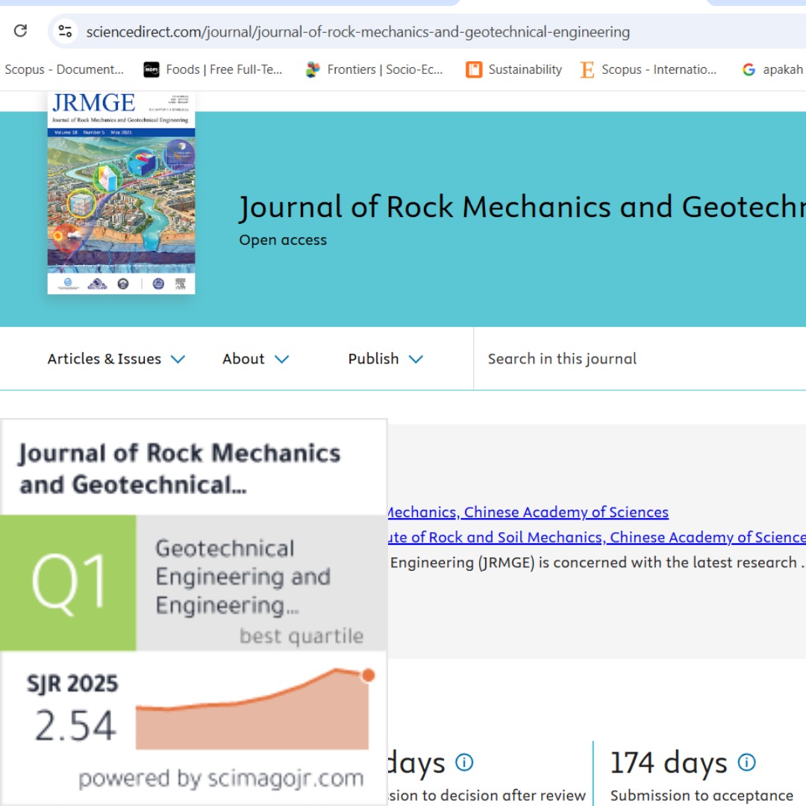Click info icon beside decision after review days
Viewport: 806px width, 806px height.
464,762
